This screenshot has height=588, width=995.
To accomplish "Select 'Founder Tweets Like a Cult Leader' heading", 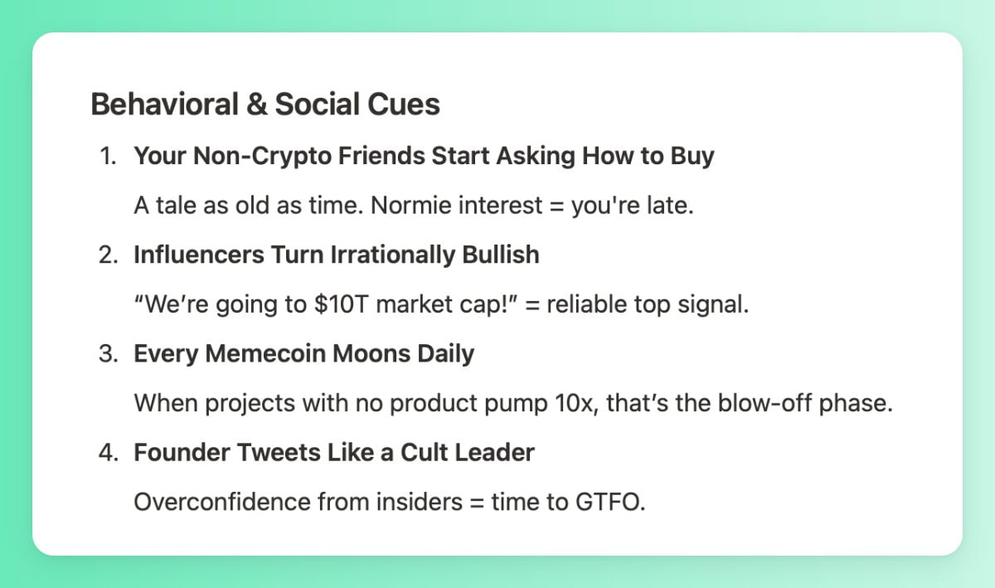I will click(x=334, y=452).
